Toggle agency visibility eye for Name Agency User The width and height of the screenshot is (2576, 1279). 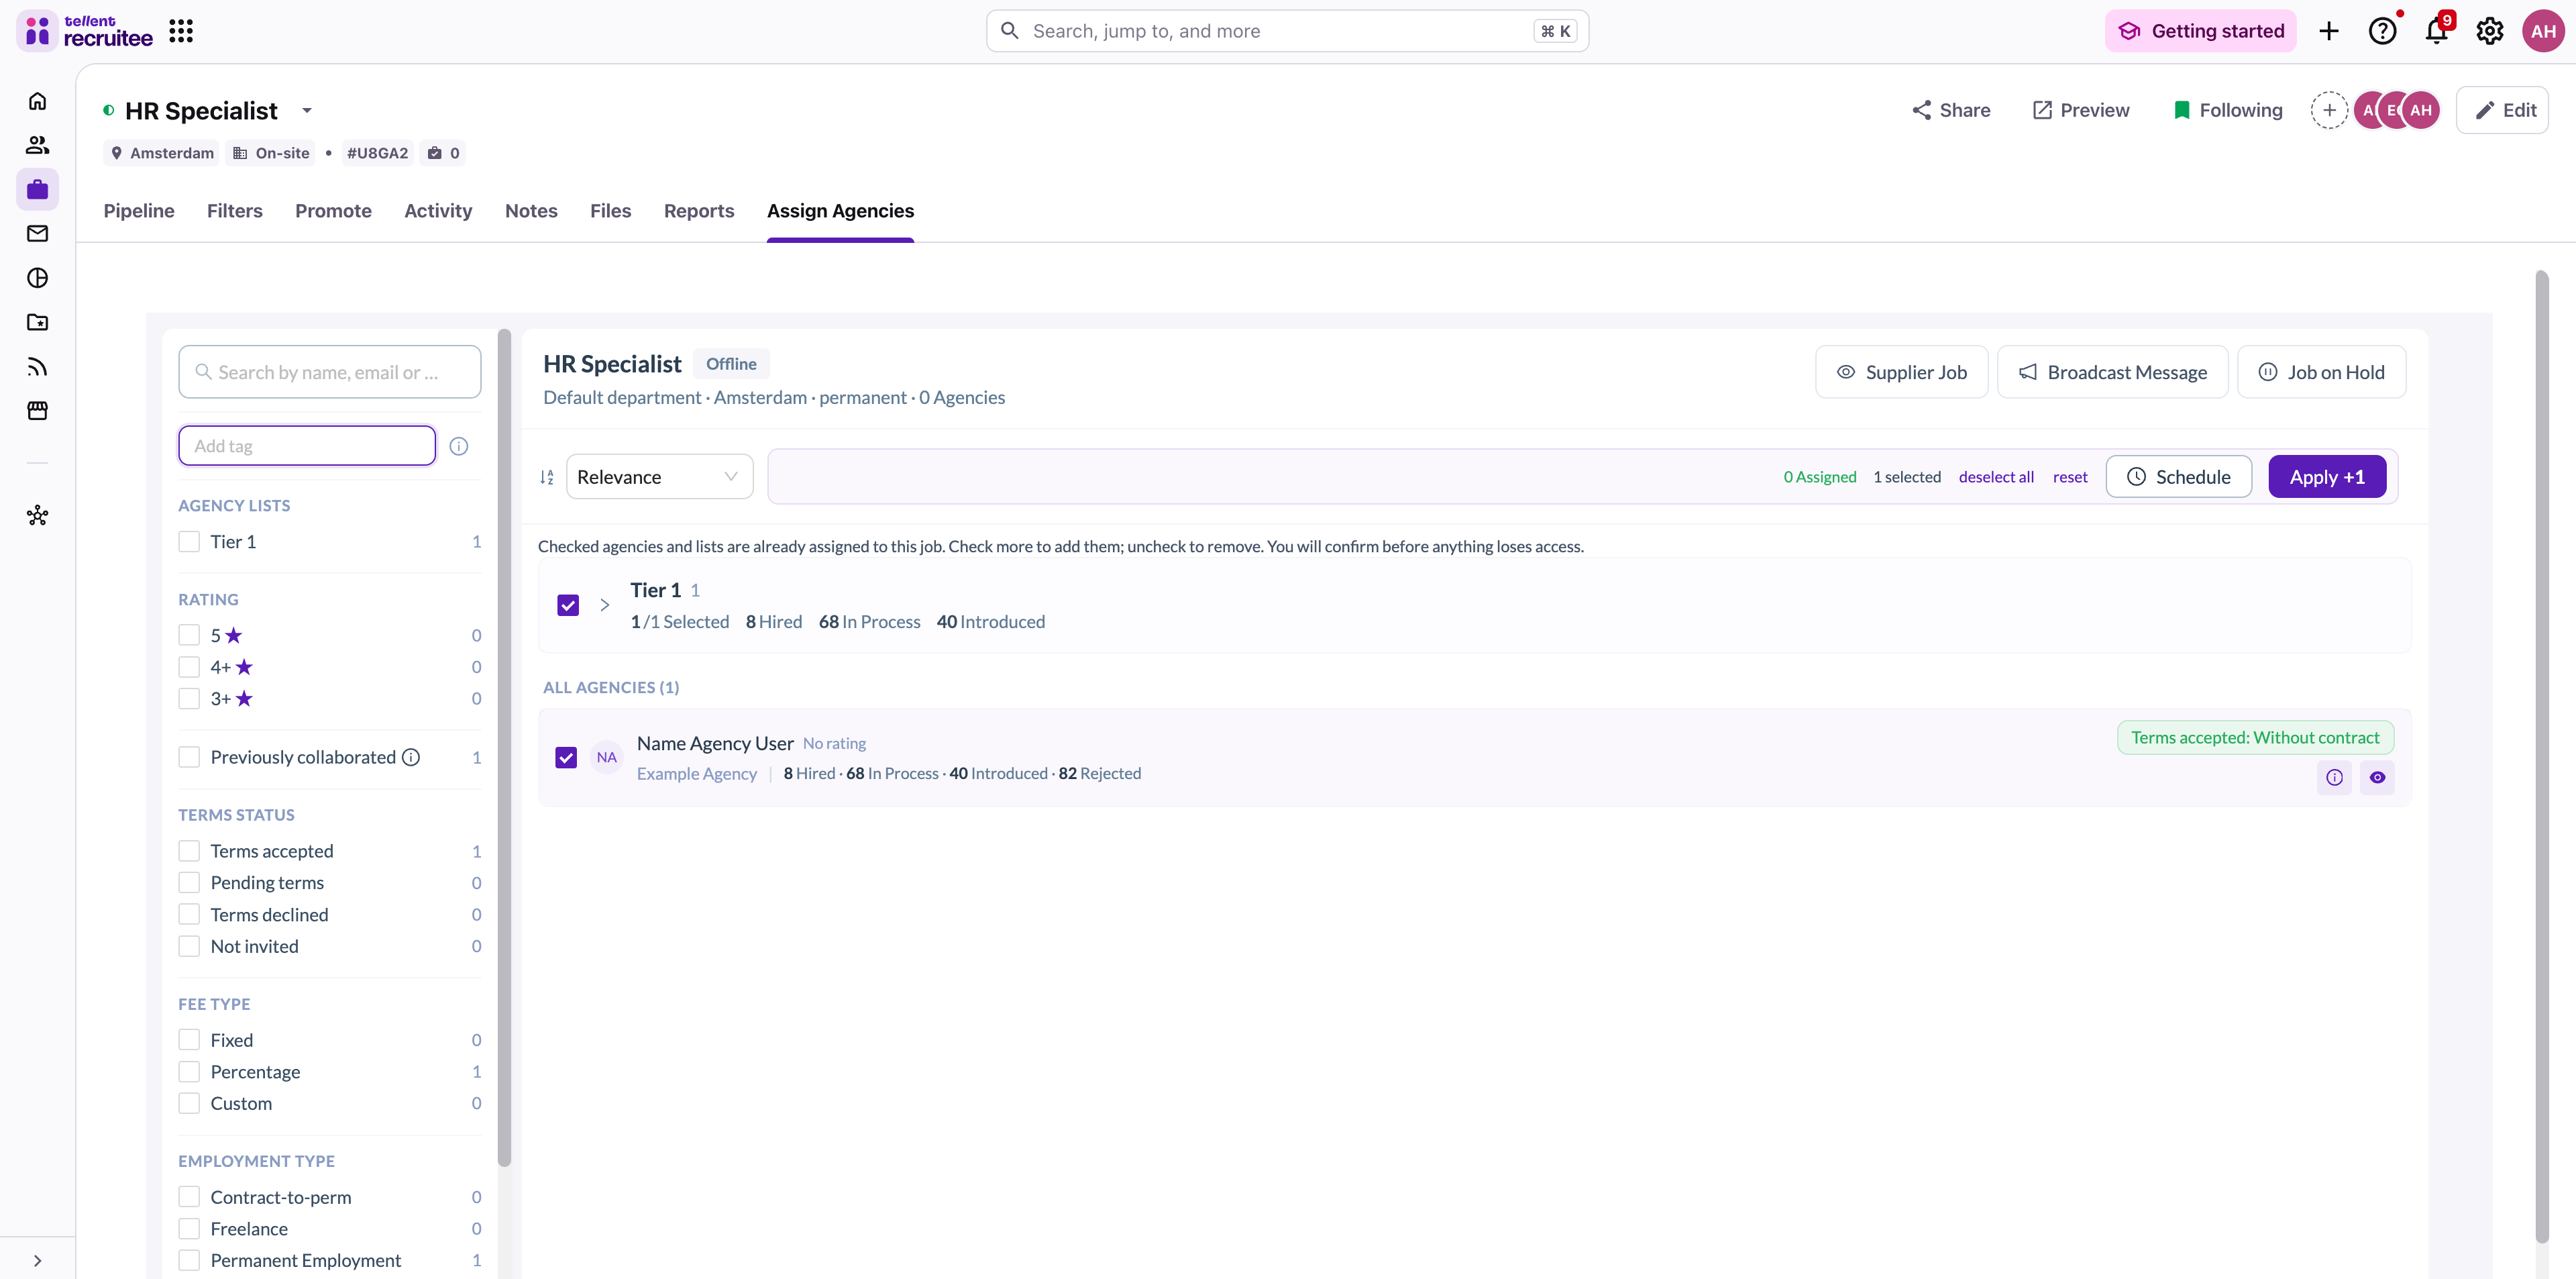click(x=2377, y=777)
